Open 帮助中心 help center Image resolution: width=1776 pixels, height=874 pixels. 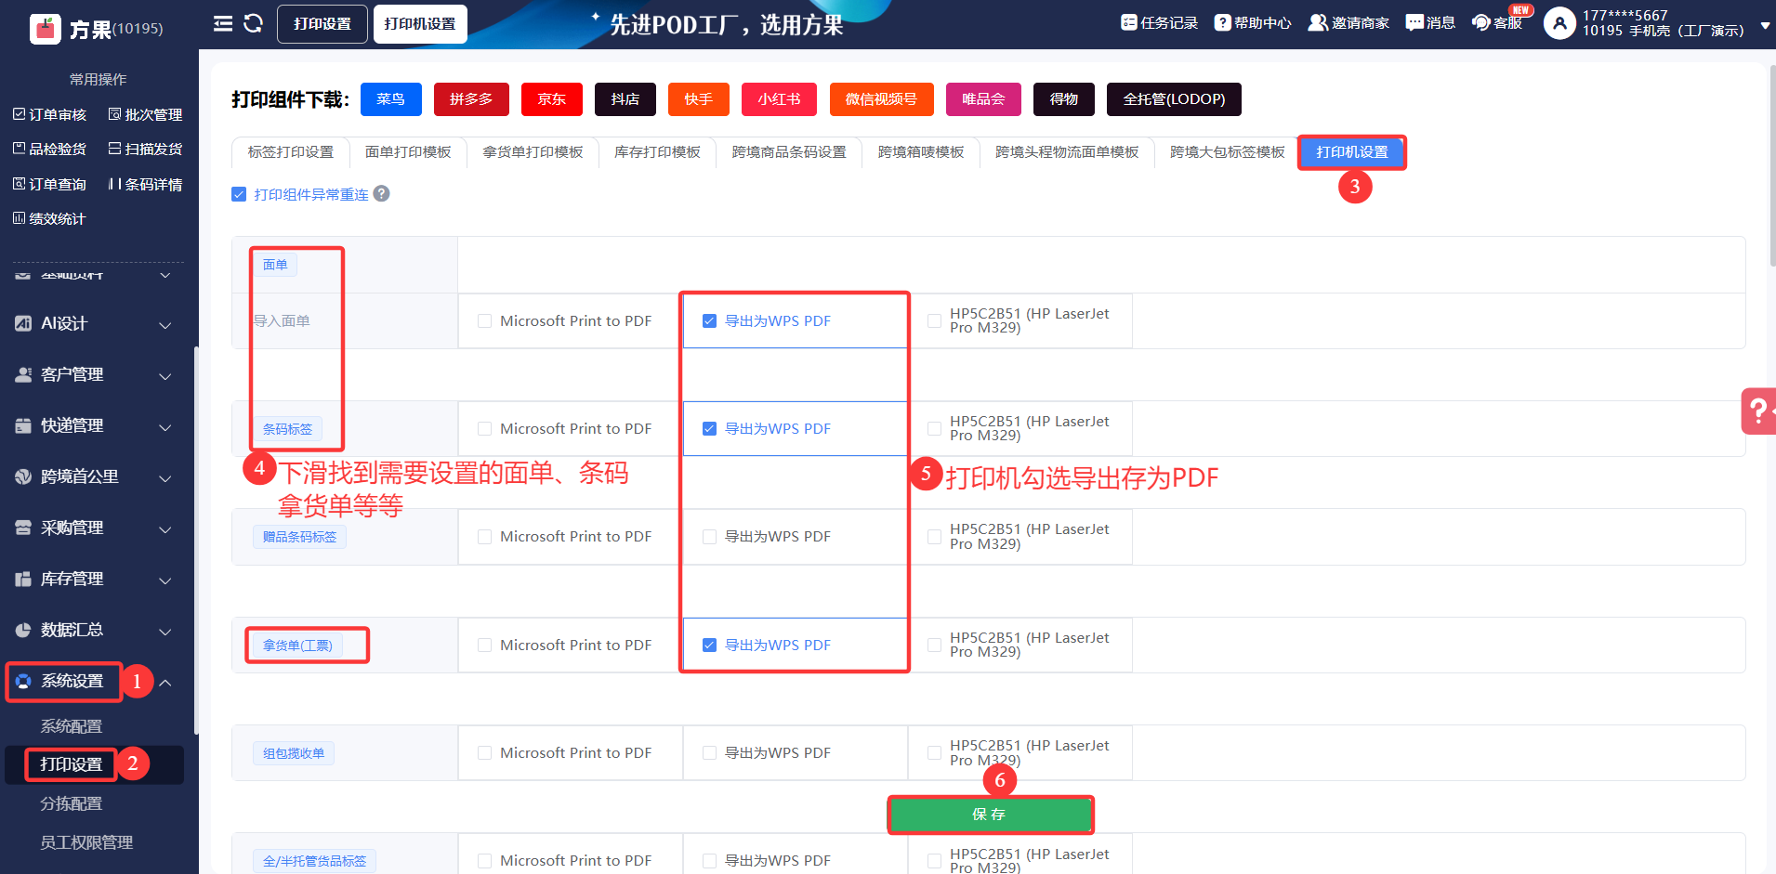point(1253,23)
